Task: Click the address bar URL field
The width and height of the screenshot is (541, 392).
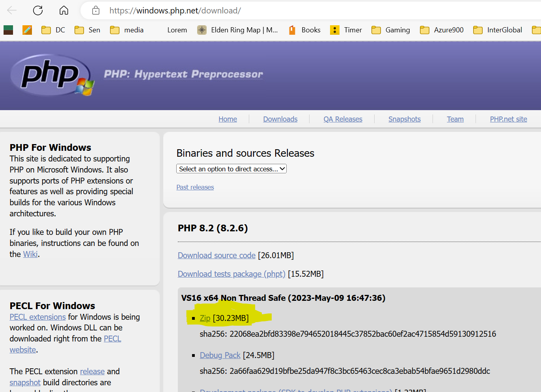Action: (276, 11)
